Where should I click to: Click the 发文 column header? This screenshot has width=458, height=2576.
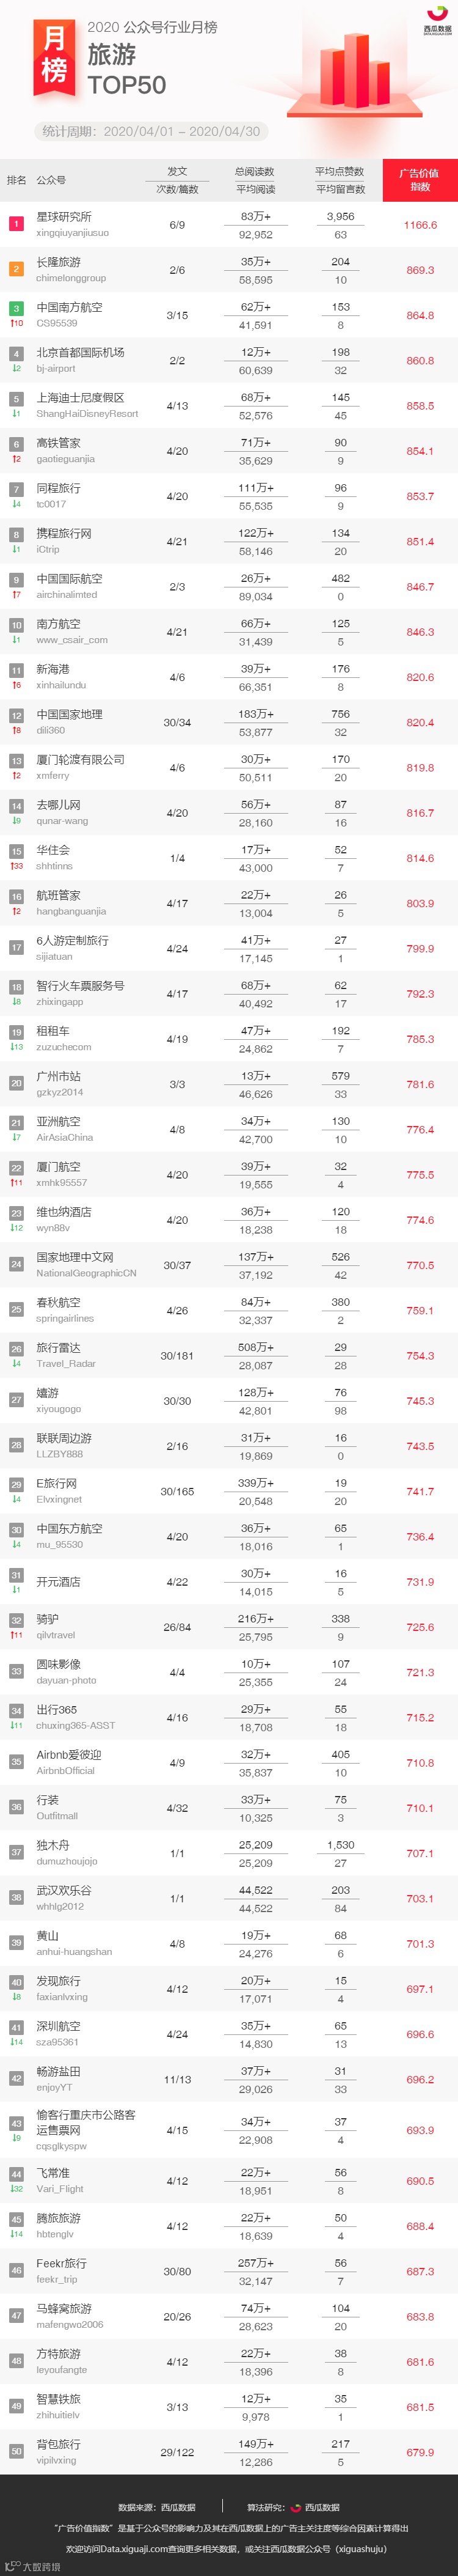177,172
